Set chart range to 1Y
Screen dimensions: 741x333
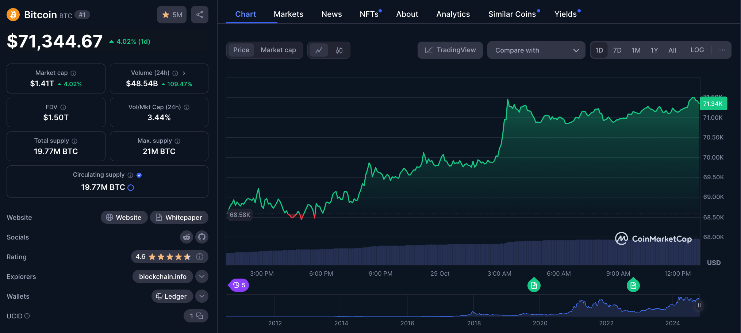pos(654,50)
